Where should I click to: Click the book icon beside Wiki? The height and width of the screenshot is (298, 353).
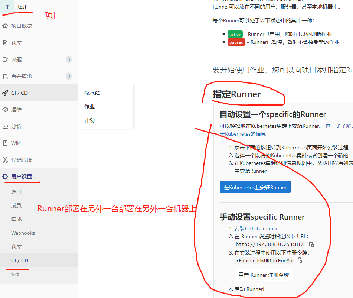point(5,143)
